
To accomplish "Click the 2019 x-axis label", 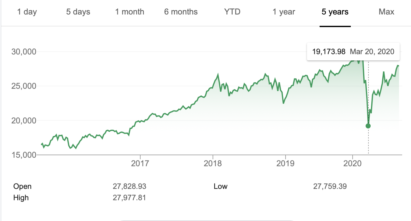I will (x=285, y=163).
